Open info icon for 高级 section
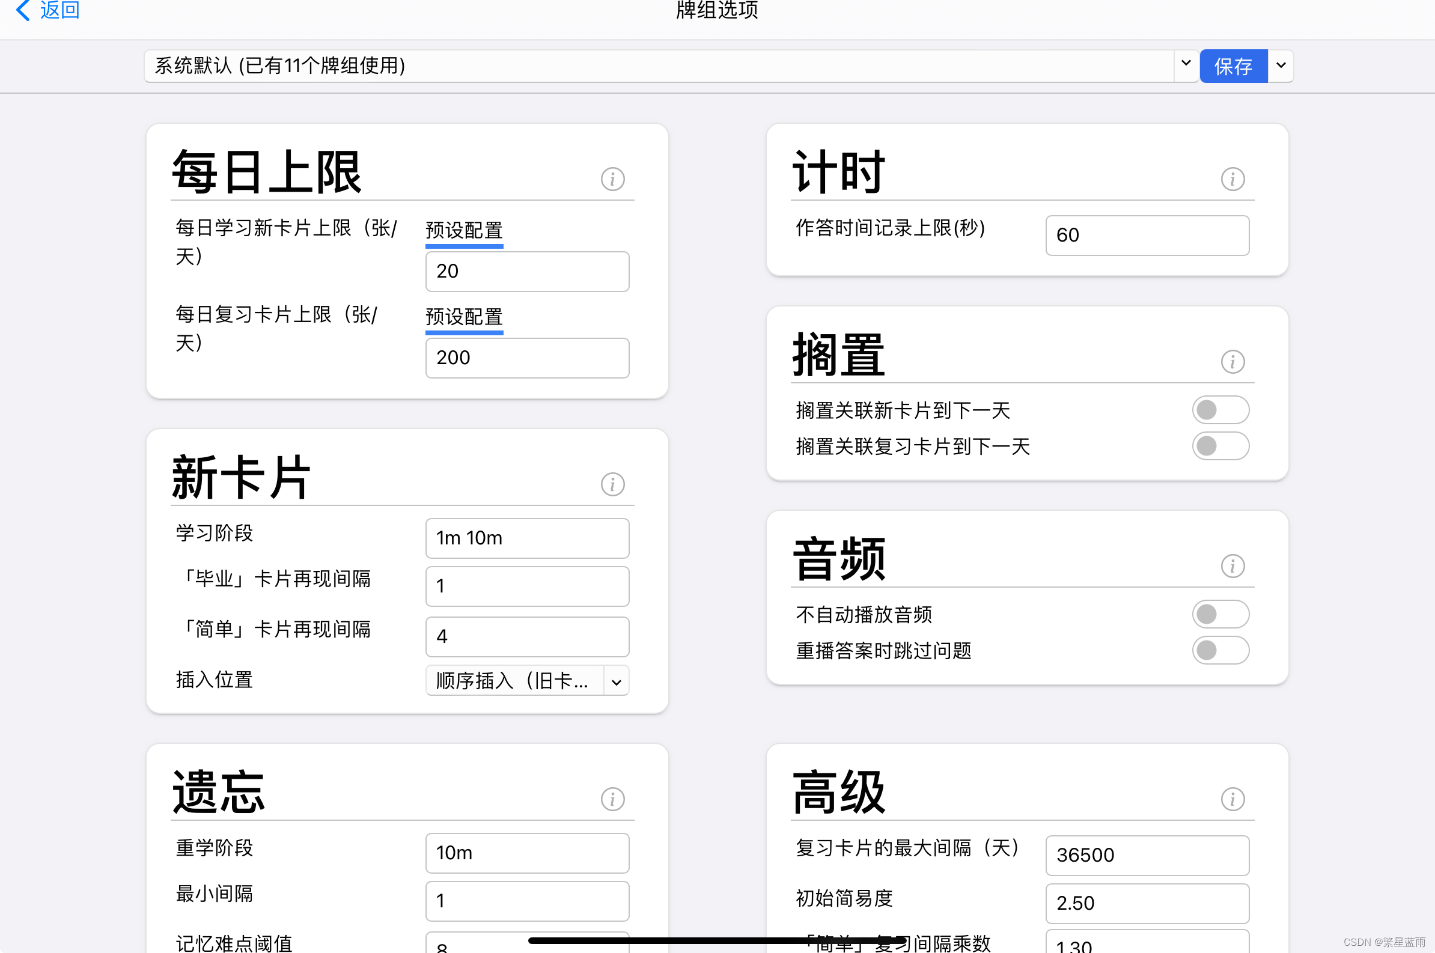1435x953 pixels. (1232, 799)
